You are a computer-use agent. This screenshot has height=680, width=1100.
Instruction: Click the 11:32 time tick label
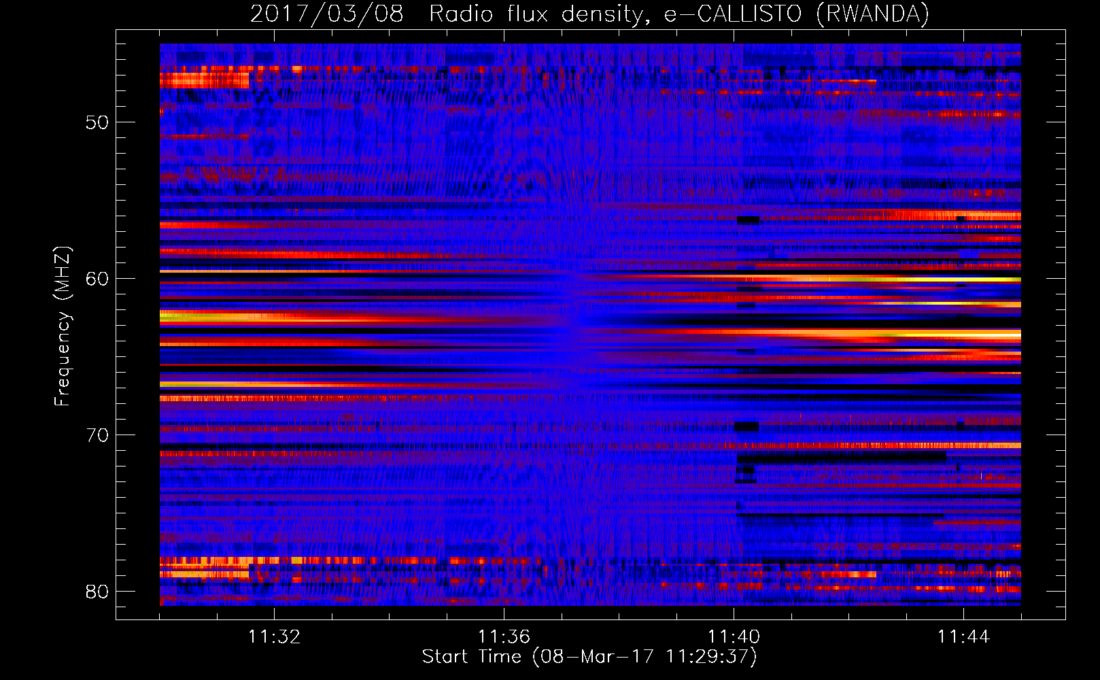274,637
